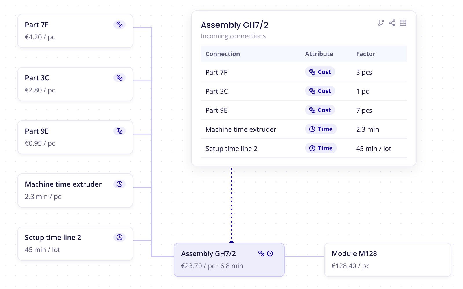Click the '2.3 min' factor value
Viewport: 463px width, 289px height.
368,129
